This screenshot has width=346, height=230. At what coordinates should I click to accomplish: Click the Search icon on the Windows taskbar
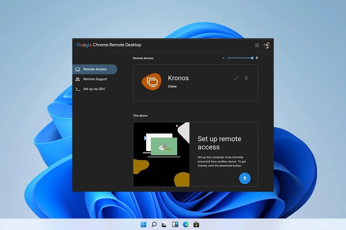[x=154, y=224]
